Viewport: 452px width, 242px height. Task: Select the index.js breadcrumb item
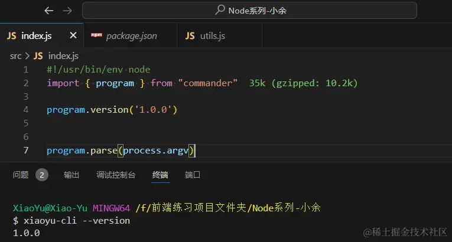[63, 56]
